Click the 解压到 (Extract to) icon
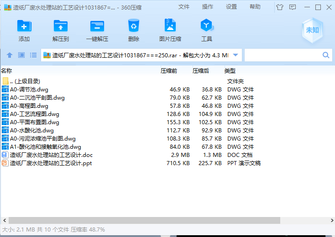 click(61, 26)
